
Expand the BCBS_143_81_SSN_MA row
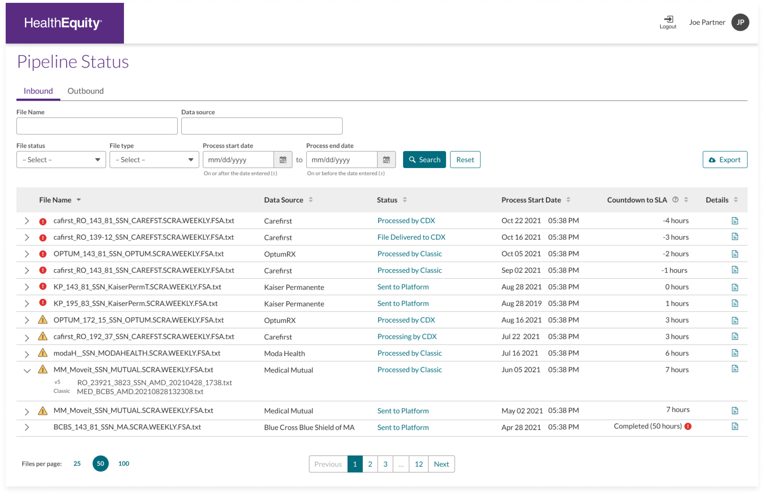click(x=27, y=427)
